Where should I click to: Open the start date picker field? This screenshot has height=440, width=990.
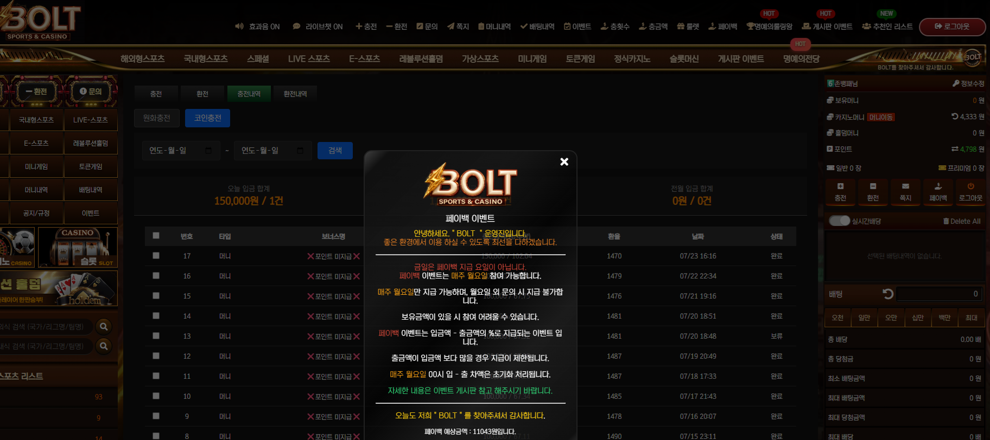(181, 151)
